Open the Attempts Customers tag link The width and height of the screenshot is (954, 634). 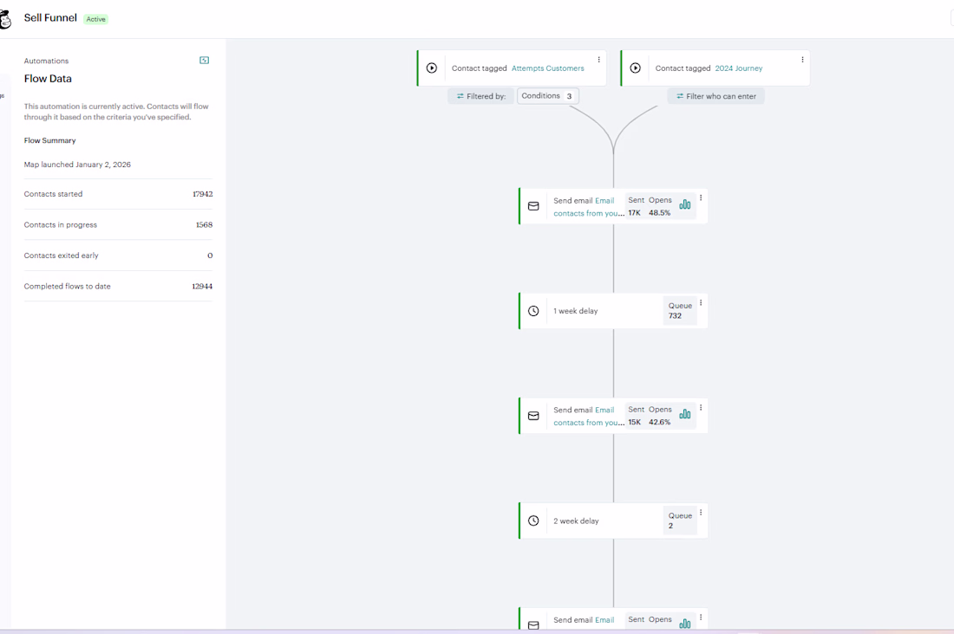click(547, 68)
